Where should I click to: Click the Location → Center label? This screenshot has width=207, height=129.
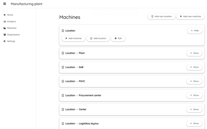coord(76,109)
